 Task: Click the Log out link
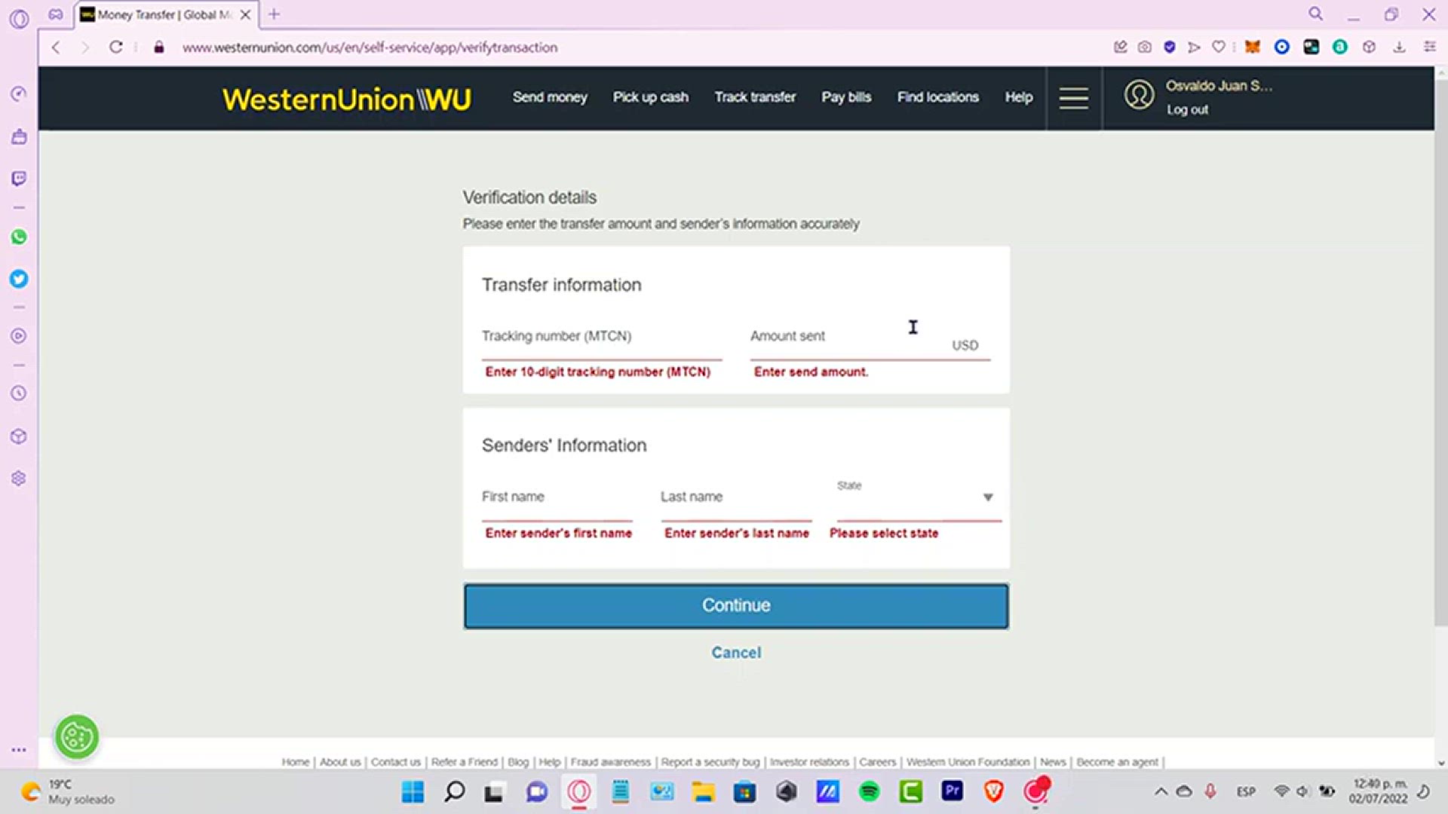pyautogui.click(x=1187, y=110)
